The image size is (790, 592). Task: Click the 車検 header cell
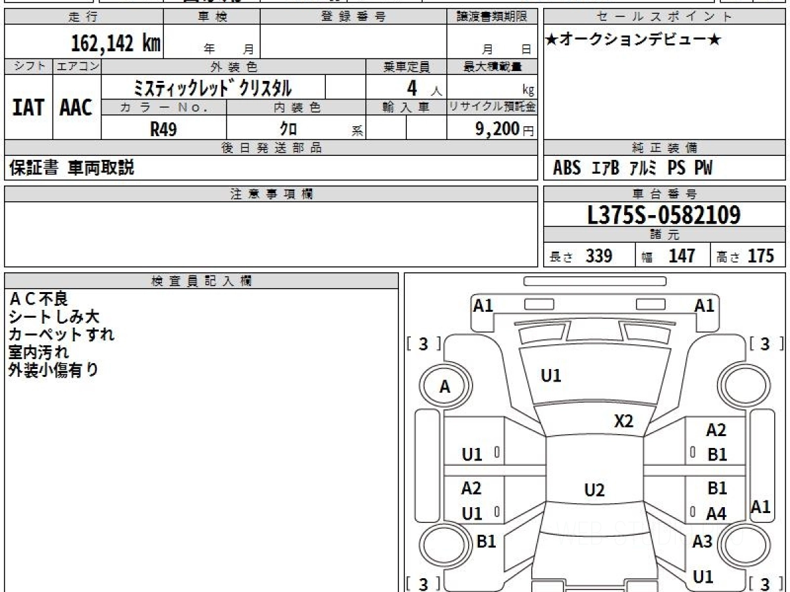click(211, 17)
